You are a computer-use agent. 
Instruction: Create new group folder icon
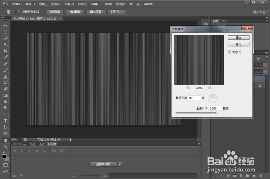(248, 176)
